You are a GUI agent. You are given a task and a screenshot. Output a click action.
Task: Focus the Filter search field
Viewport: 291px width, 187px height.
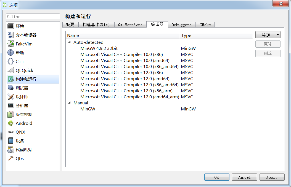click(33, 17)
